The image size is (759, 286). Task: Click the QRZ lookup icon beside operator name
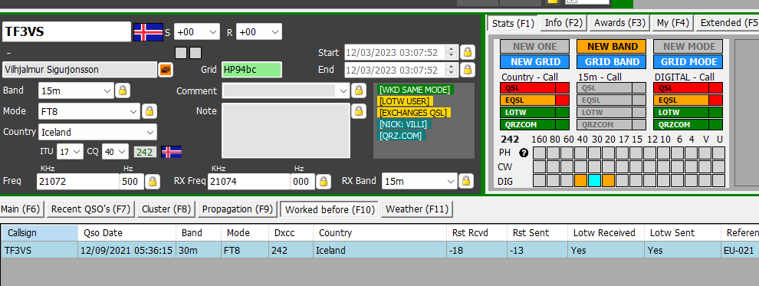point(166,70)
